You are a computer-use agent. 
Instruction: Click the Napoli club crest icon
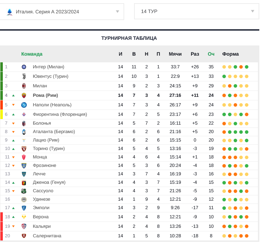click(24, 105)
